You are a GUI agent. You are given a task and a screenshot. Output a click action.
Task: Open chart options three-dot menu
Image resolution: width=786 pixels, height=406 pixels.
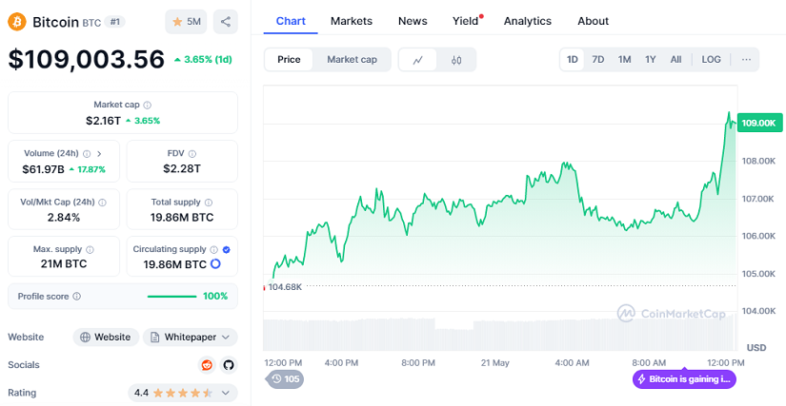click(x=746, y=60)
